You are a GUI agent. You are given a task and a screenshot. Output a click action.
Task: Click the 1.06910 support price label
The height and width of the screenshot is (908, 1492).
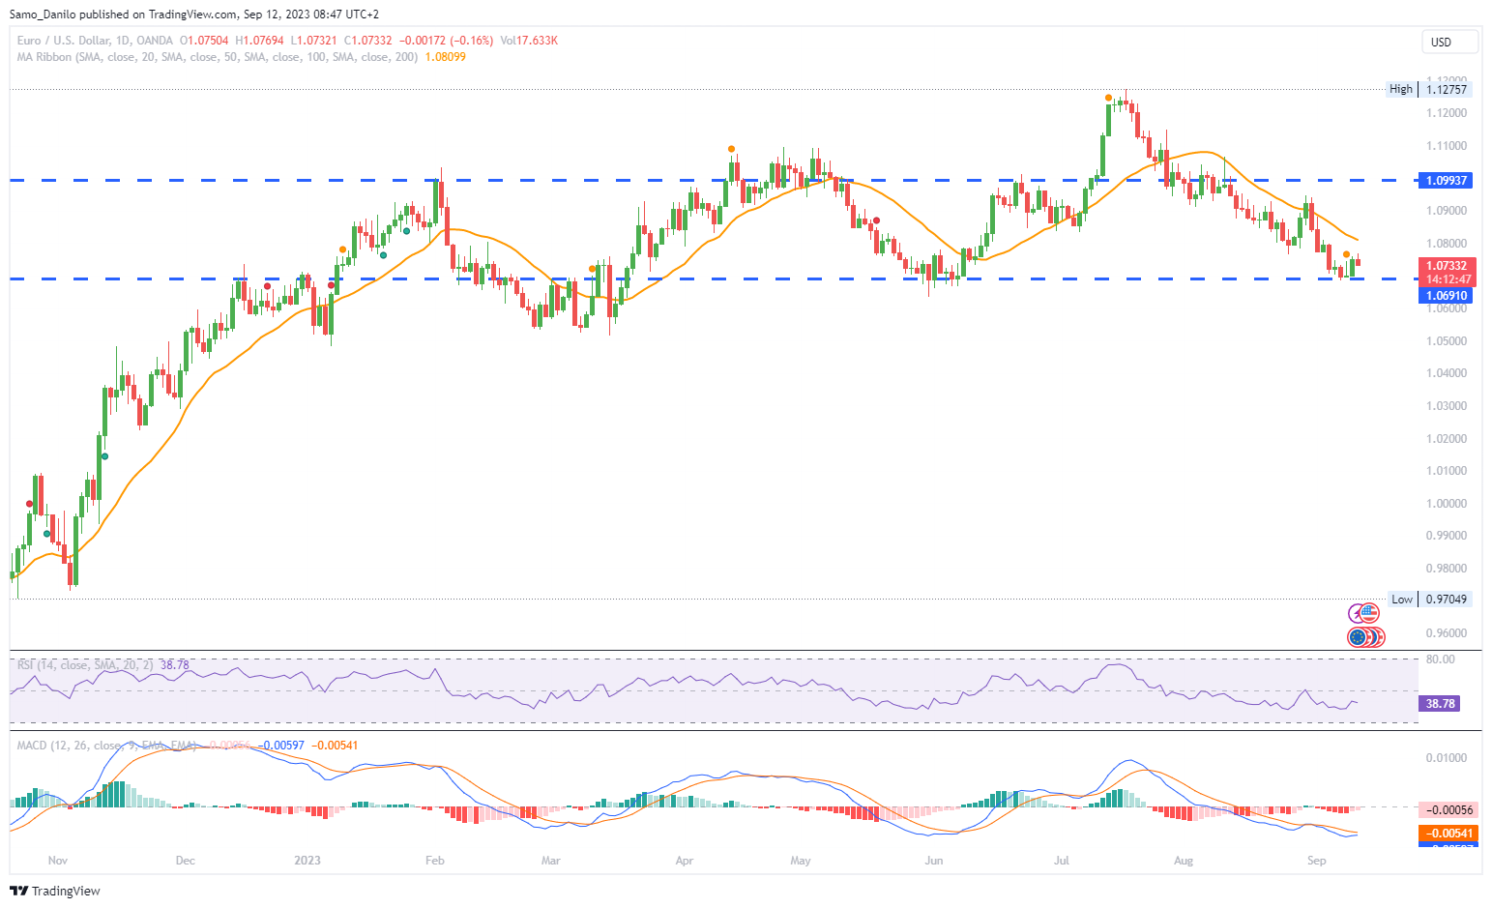click(x=1447, y=296)
